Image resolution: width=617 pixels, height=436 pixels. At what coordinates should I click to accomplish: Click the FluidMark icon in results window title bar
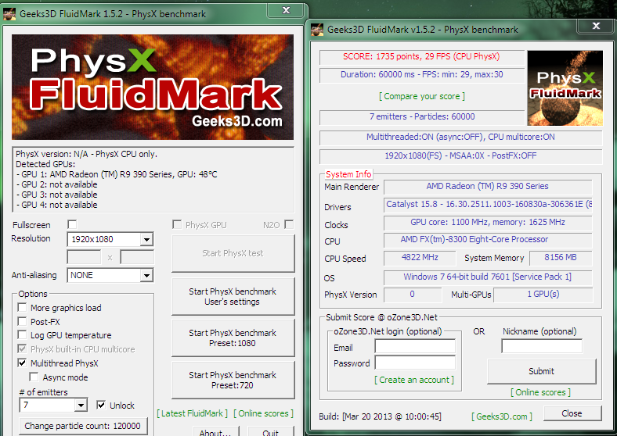click(x=317, y=30)
